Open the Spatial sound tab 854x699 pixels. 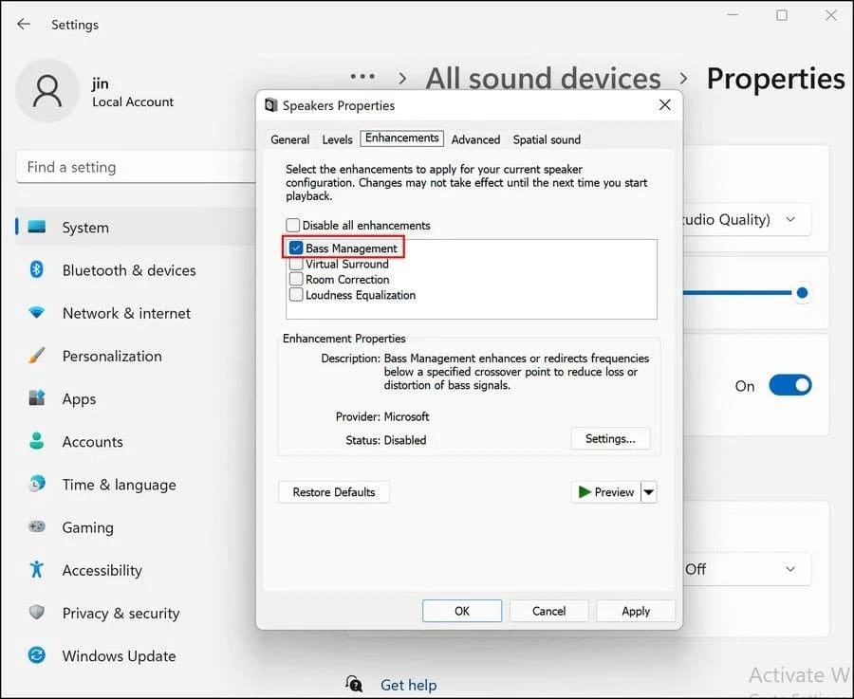[547, 139]
